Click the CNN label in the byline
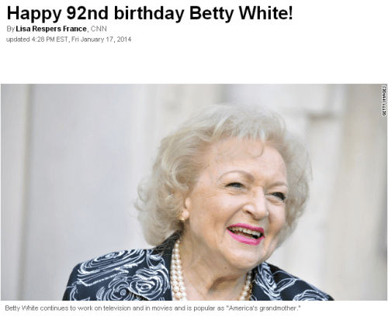 tap(99, 29)
